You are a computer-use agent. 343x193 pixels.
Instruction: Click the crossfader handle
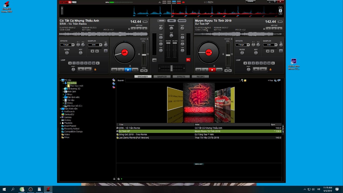[171, 68]
